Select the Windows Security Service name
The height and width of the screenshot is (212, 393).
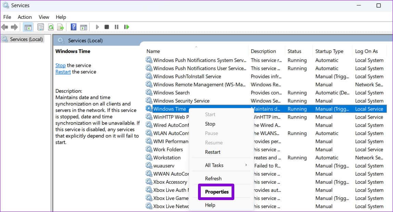[x=181, y=101]
